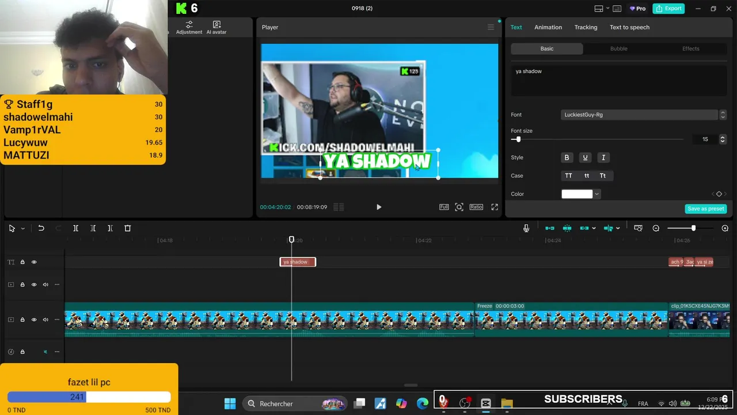The image size is (737, 415).
Task: Delete the selected clip with the trash icon
Action: (128, 228)
